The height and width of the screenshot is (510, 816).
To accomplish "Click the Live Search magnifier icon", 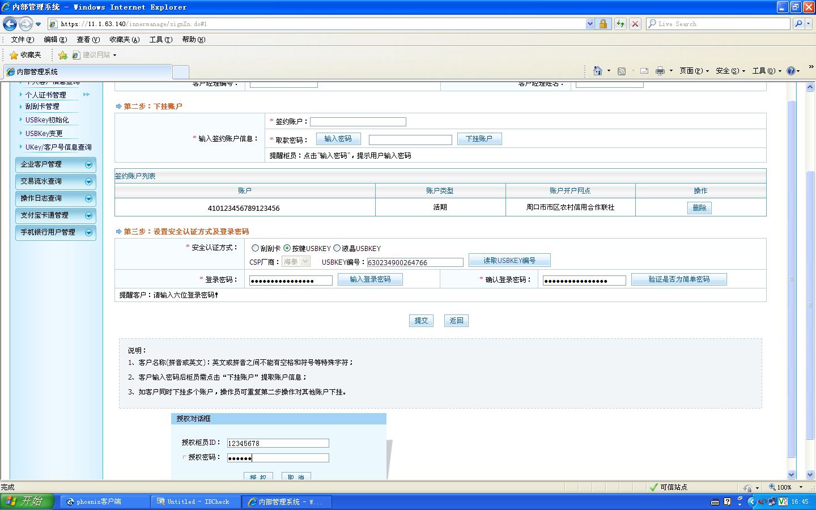I will click(798, 24).
